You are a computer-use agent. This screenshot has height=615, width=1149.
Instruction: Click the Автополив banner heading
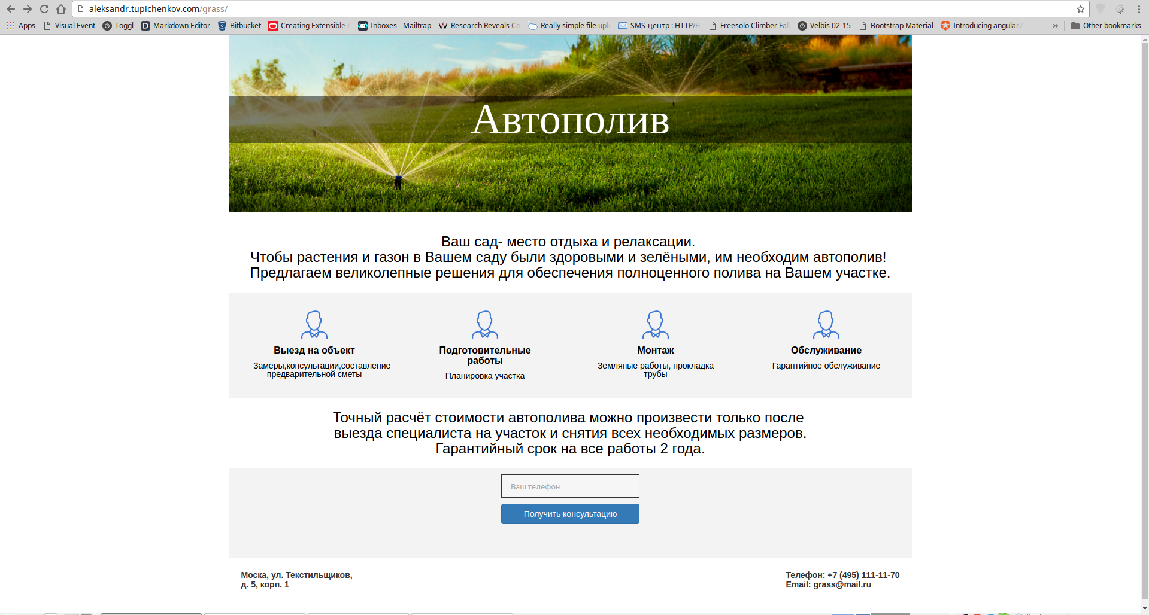point(570,120)
